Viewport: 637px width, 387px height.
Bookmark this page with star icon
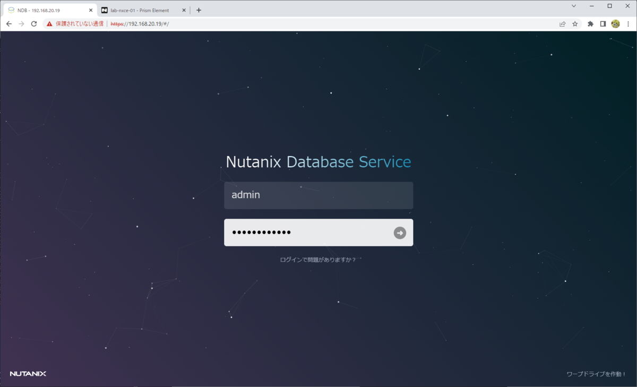[x=575, y=24]
